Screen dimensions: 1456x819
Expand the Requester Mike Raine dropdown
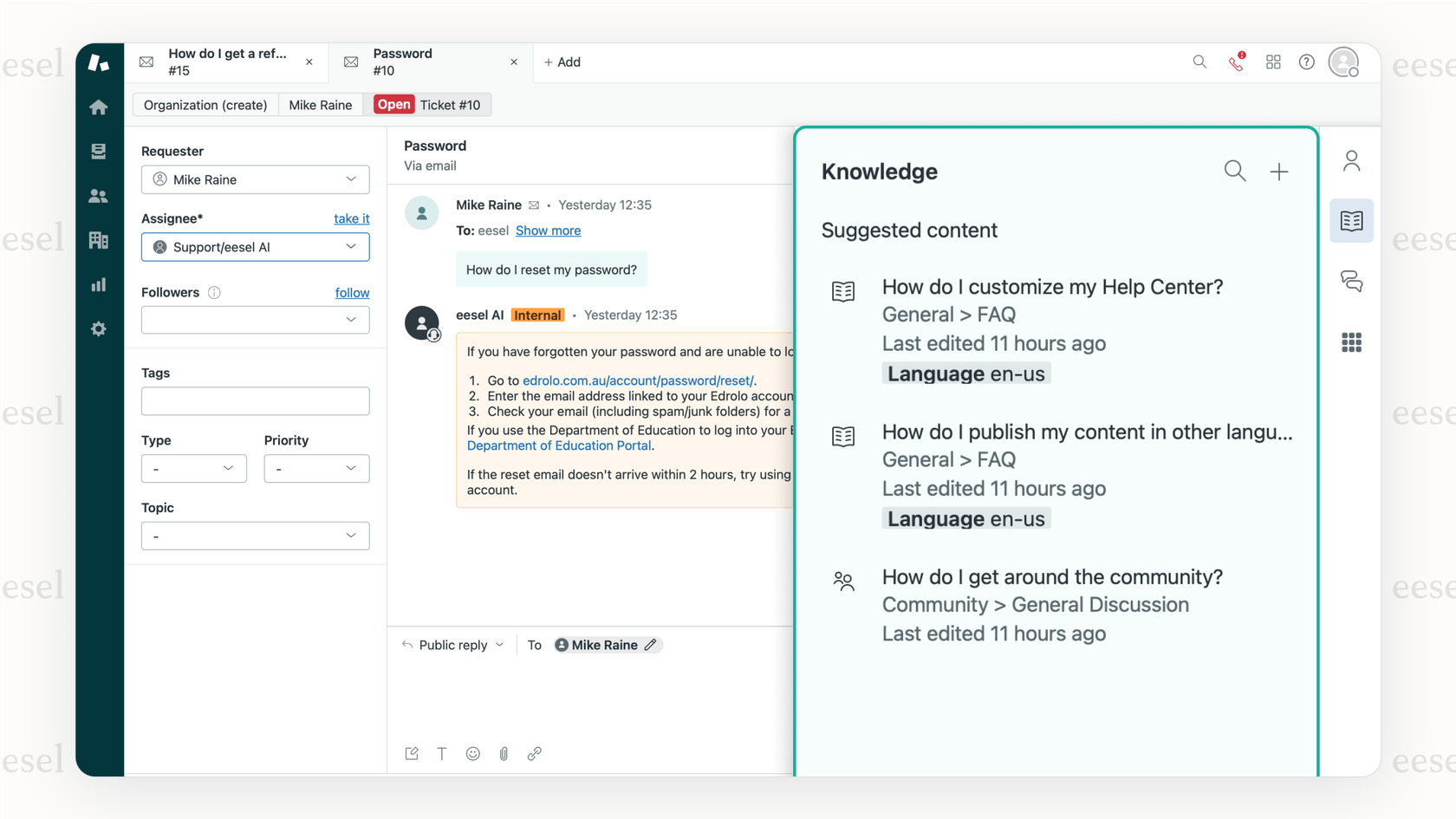255,179
